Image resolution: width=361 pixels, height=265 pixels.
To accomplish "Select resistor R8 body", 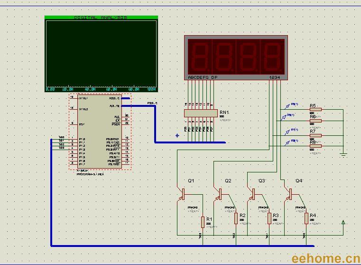I will click(315, 146).
